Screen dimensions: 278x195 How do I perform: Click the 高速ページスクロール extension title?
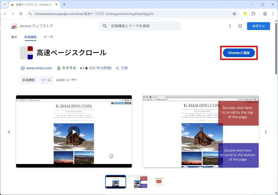coord(71,53)
